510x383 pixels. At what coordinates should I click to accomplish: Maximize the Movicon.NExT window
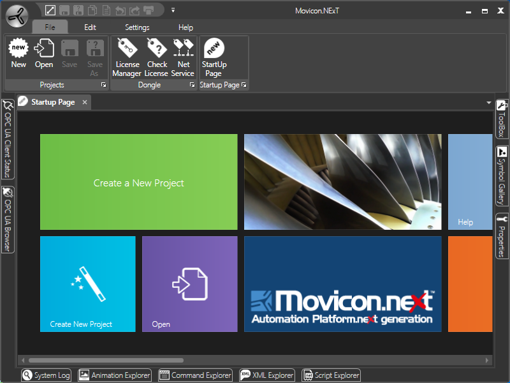[484, 11]
